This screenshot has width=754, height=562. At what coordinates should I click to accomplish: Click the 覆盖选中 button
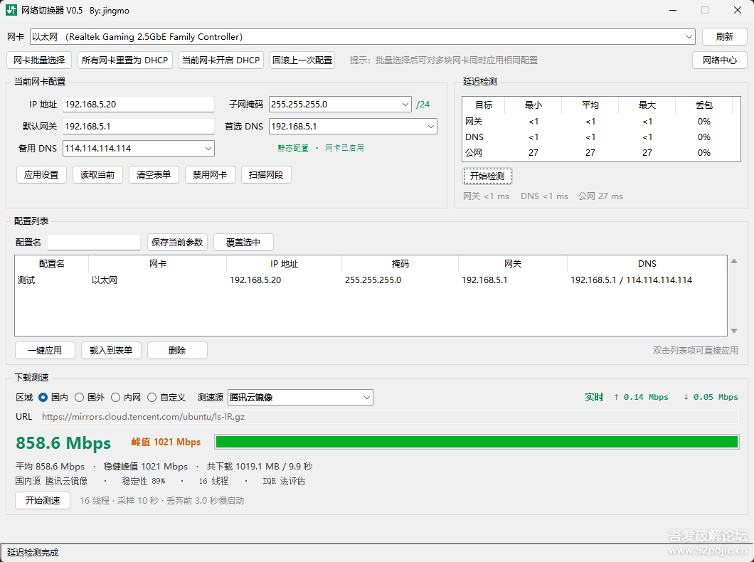coord(243,243)
